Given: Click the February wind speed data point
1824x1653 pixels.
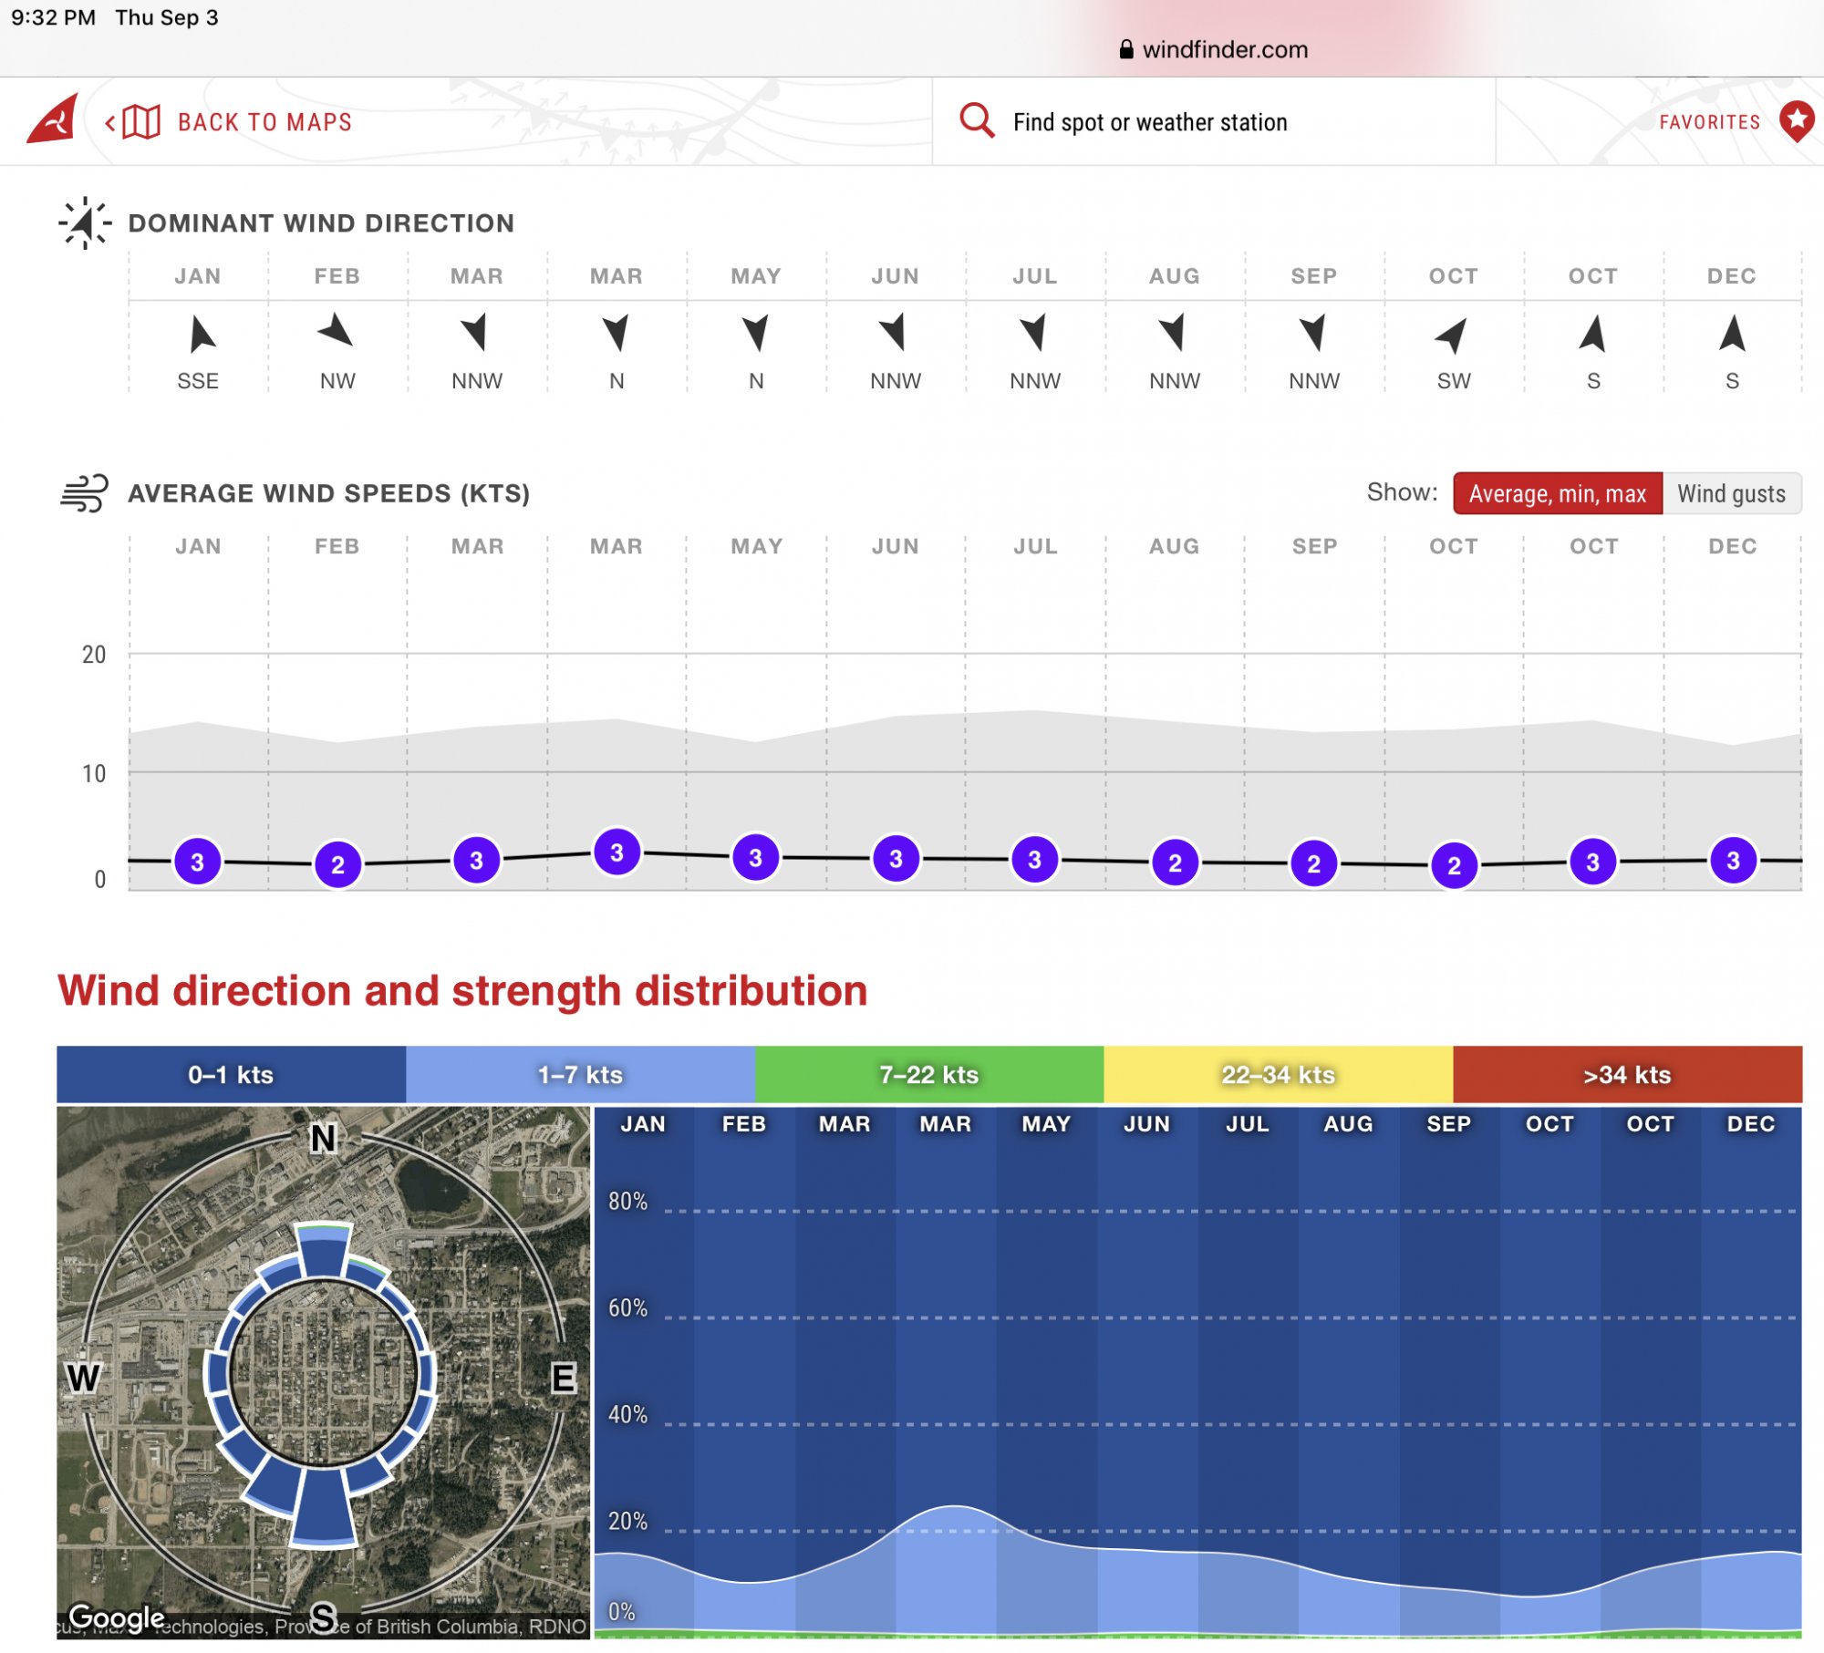Looking at the screenshot, I should (x=337, y=864).
